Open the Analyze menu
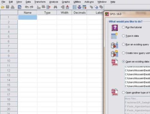Screen dimensions: 150x114 (54, 2)
